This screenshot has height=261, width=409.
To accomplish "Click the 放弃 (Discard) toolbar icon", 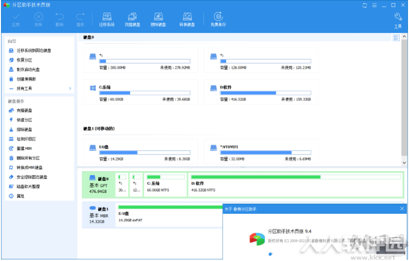I will [38, 20].
